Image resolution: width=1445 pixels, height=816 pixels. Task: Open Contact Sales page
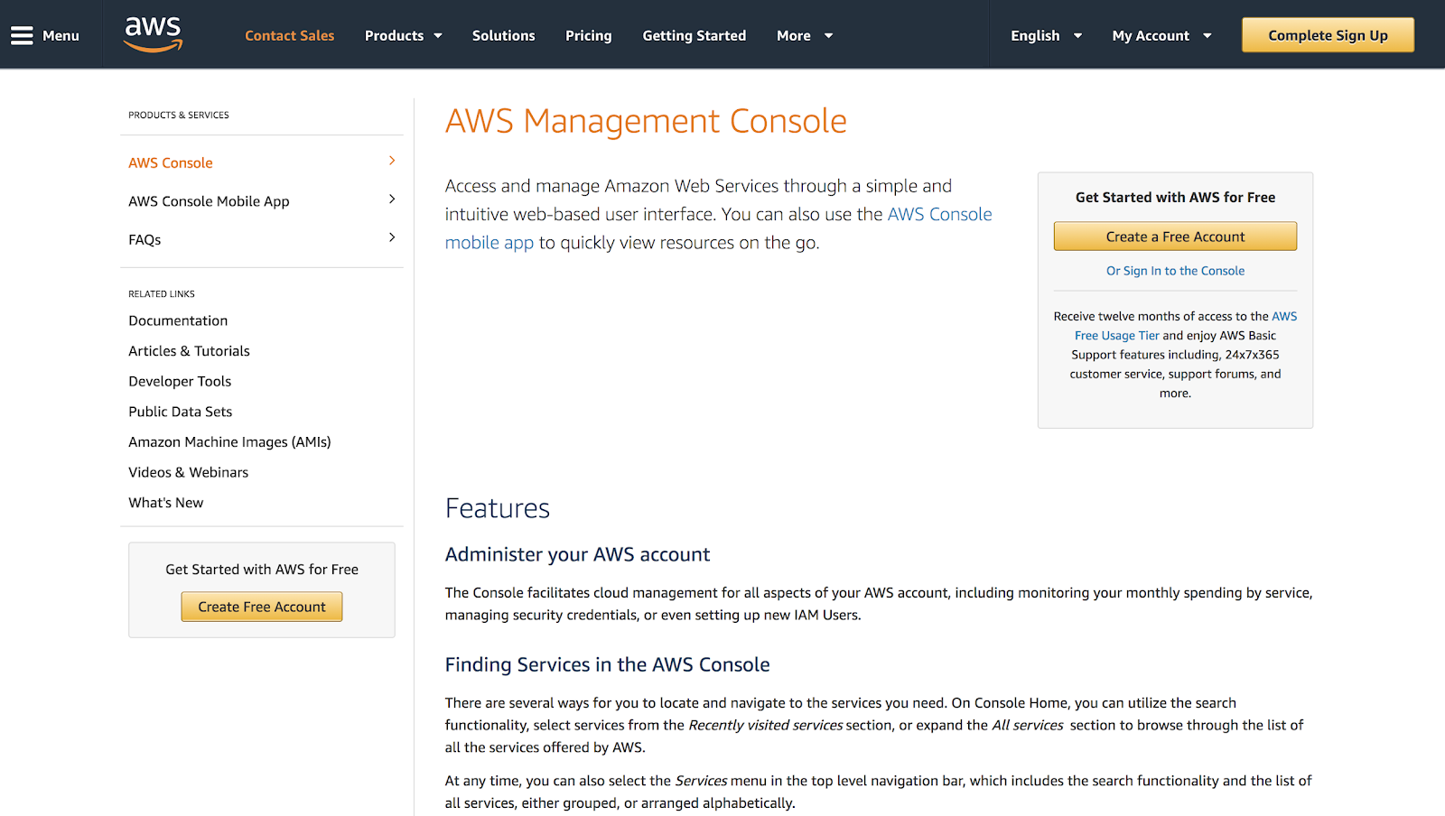coord(289,35)
